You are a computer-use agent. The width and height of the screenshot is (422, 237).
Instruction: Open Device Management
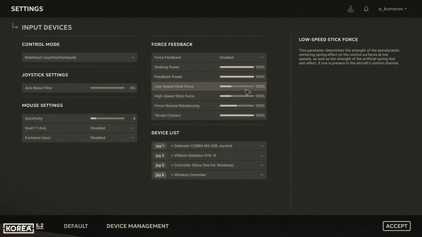[137, 226]
